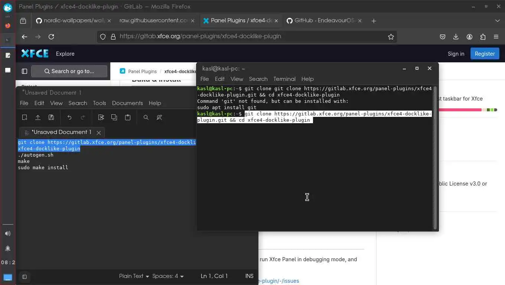Click Panel Plugins breadcrumb link
This screenshot has width=505, height=285.
[143, 71]
